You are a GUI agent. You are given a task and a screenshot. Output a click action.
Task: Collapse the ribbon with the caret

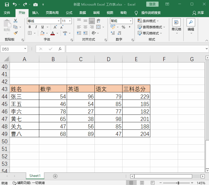point(207,40)
